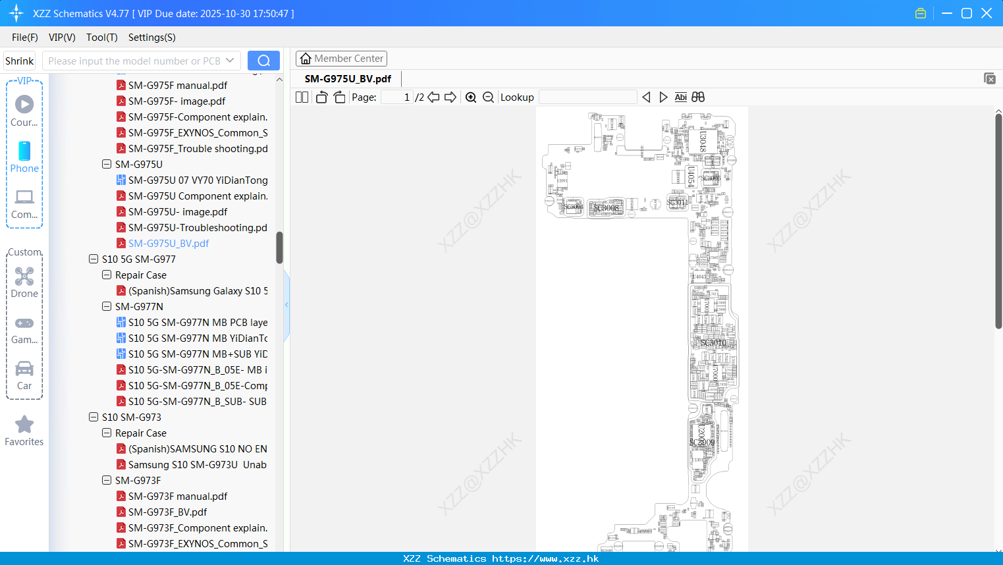
Task: Rotate the page counterclockwise
Action: [321, 97]
